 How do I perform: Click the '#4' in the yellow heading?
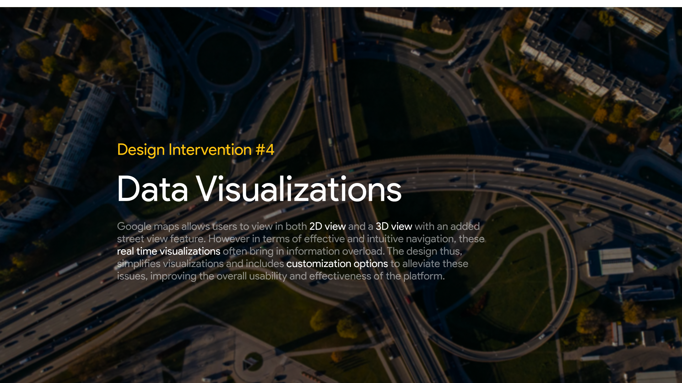coord(265,150)
